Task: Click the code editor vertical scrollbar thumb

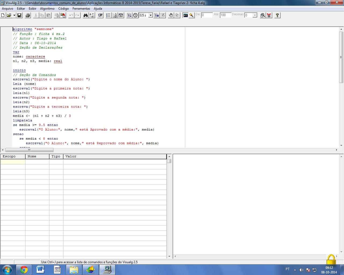Action: pos(341,57)
